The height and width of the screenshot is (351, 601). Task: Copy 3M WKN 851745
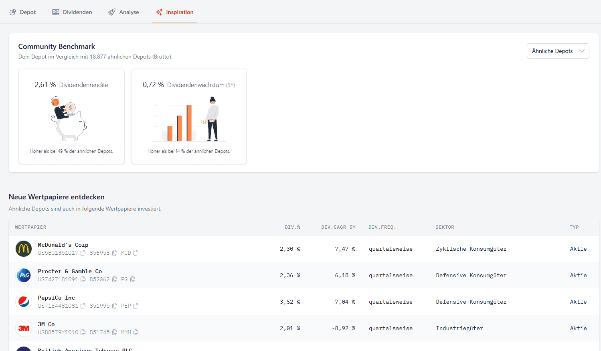(x=115, y=332)
